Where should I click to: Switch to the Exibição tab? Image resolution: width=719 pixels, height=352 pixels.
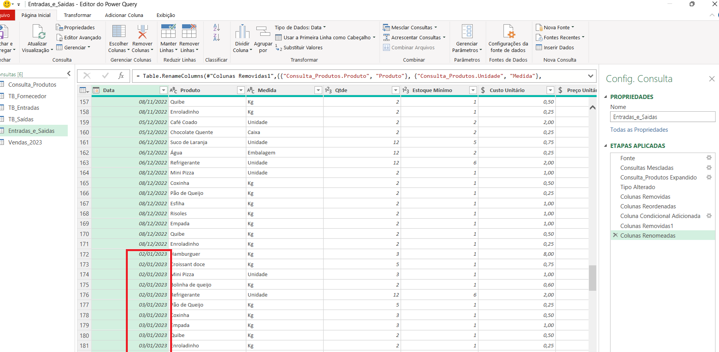tap(166, 15)
